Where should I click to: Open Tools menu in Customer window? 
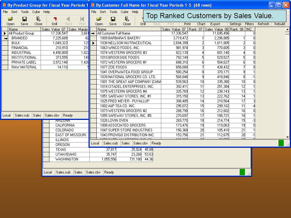point(113,12)
